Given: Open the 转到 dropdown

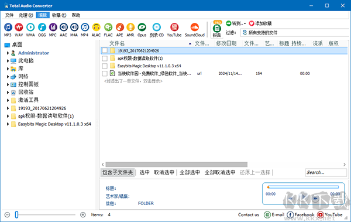Looking at the screenshot, I should click(236, 23).
